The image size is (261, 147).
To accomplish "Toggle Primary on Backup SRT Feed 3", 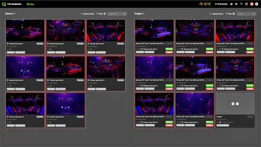I will (x=250, y=49).
